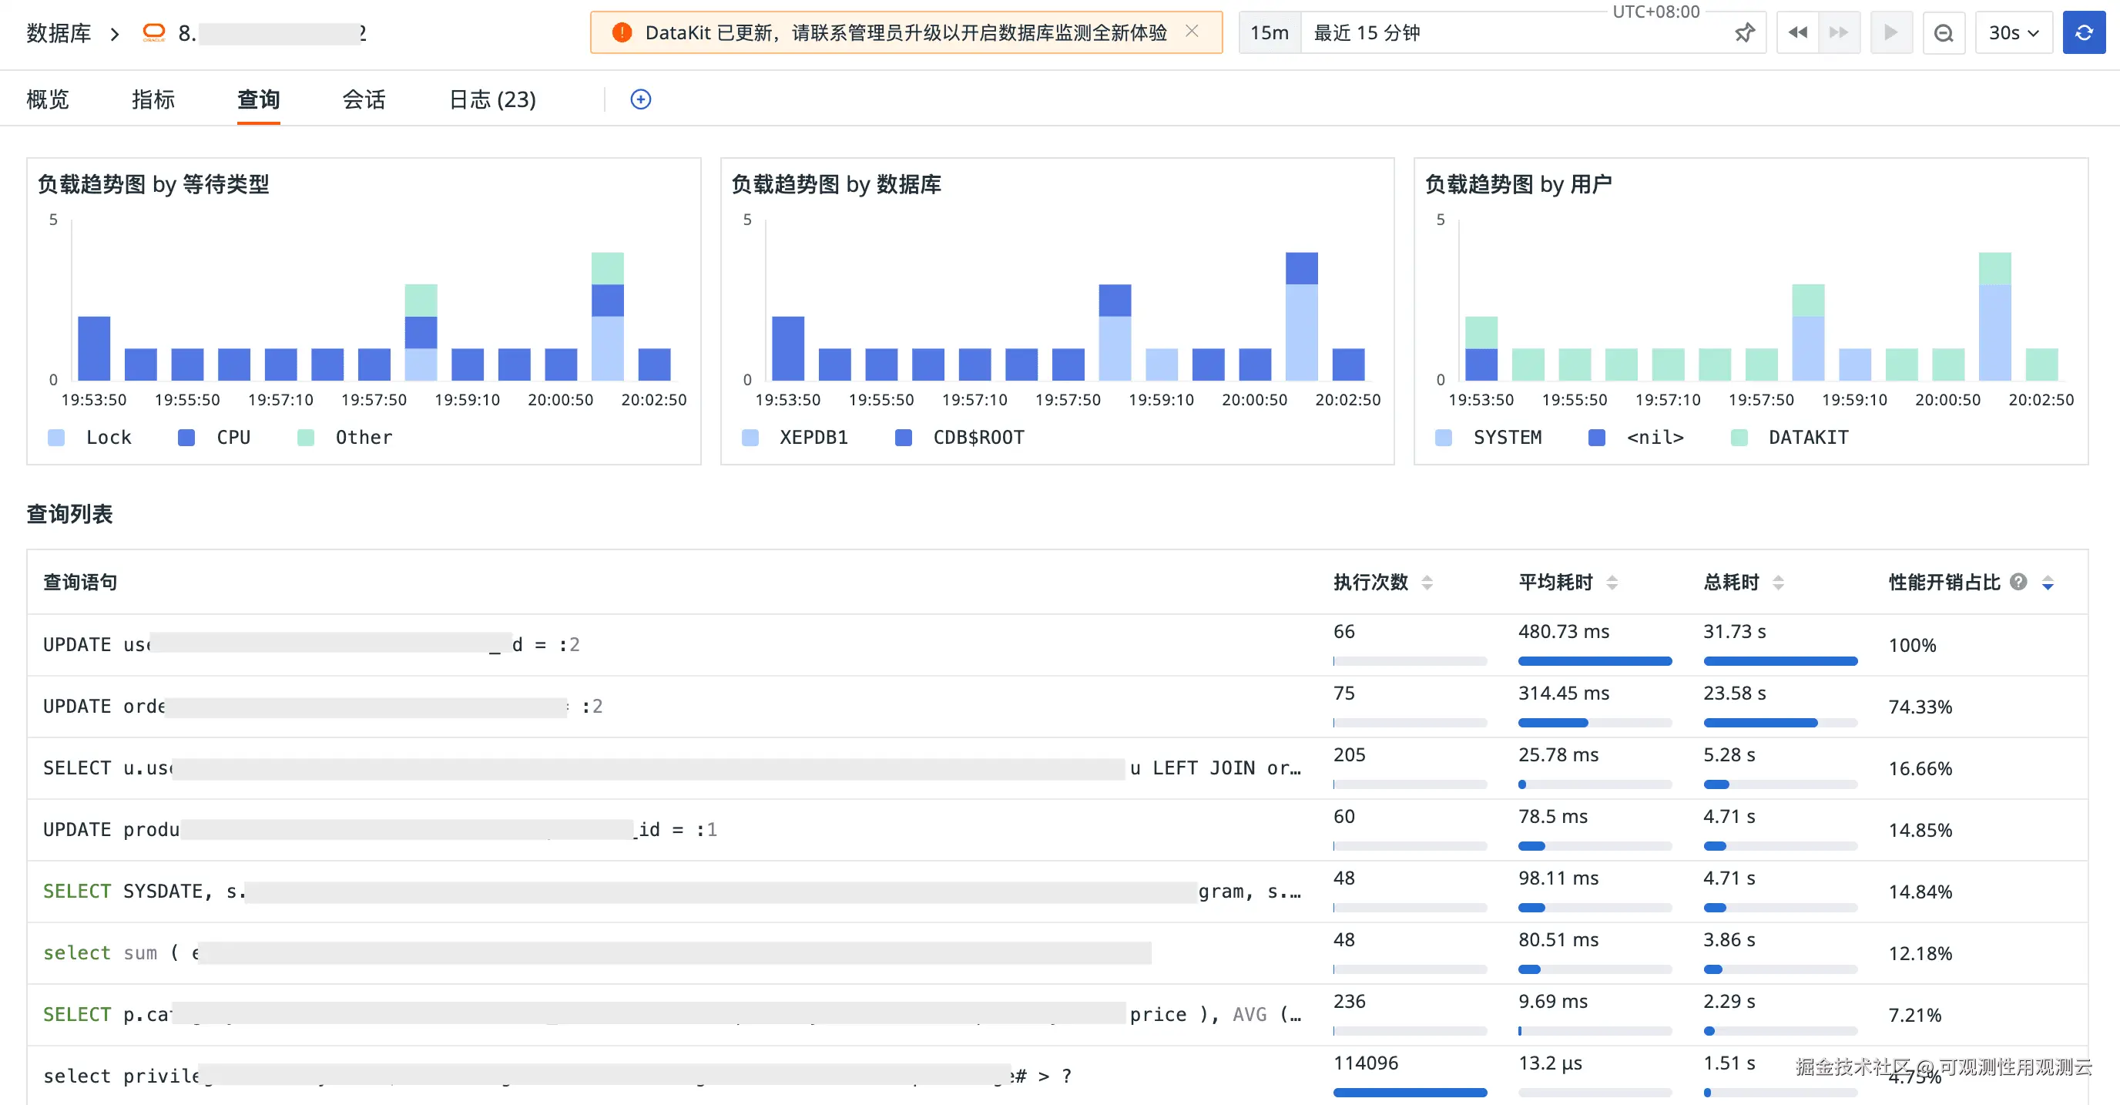Click the rewind time range icon
This screenshot has width=2120, height=1105.
coord(1797,33)
